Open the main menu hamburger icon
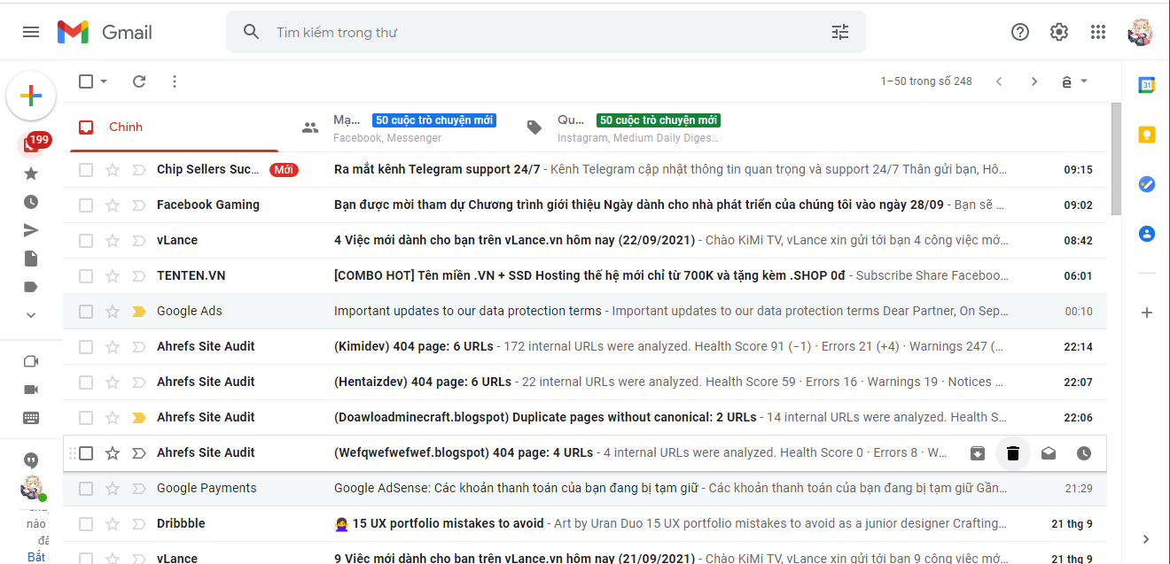This screenshot has height=564, width=1170. point(31,32)
